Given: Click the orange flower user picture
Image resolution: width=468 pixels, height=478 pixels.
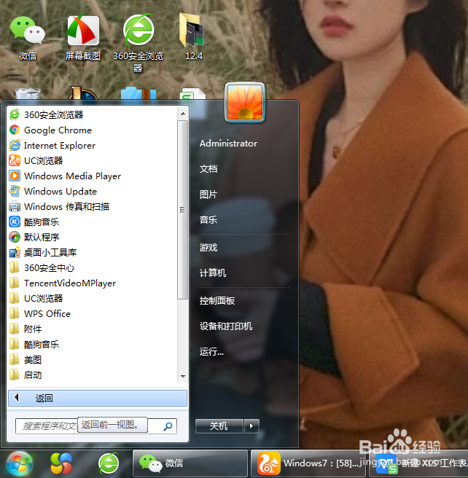Looking at the screenshot, I should pyautogui.click(x=245, y=103).
